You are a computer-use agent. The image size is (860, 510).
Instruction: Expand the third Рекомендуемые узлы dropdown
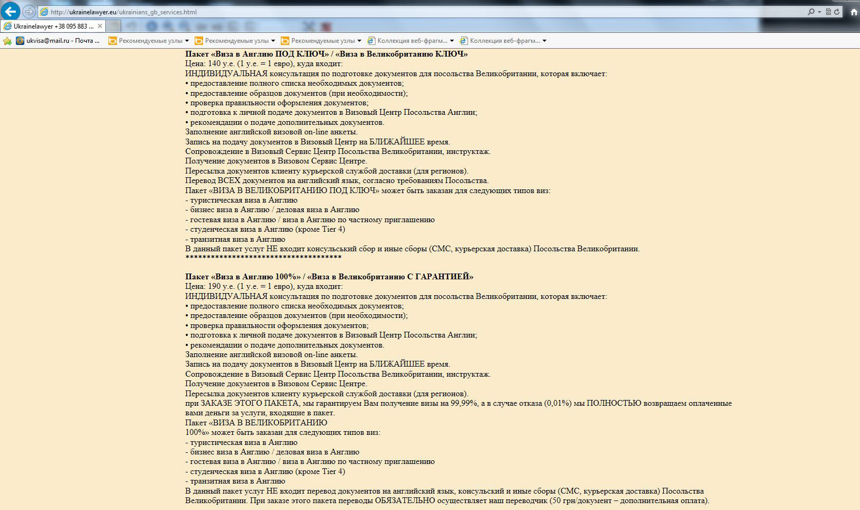tap(359, 41)
